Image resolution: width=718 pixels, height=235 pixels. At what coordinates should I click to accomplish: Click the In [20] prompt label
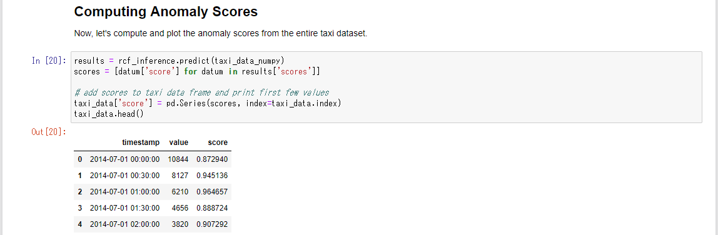pyautogui.click(x=49, y=61)
